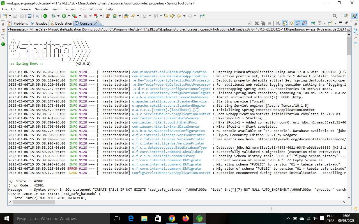Click the Relaunch icon in main toolbar
The image size is (359, 224).
pyautogui.click(x=96, y=16)
